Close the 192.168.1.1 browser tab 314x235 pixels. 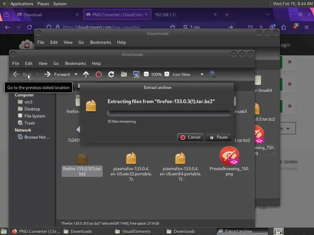tap(215, 14)
